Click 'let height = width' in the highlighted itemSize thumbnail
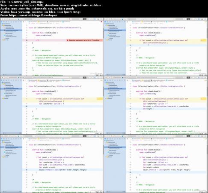The width and height of the screenshot is (208, 193). 47,167
